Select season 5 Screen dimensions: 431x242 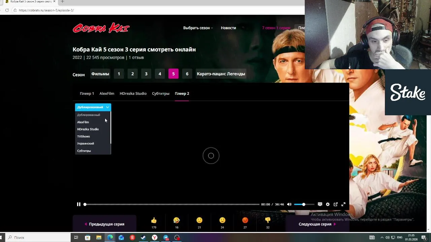(173, 74)
